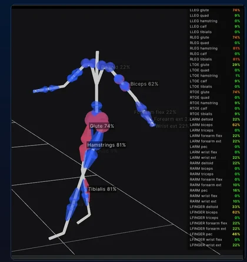Click the RARM biceps entry
The width and height of the screenshot is (247, 262).
215,168
